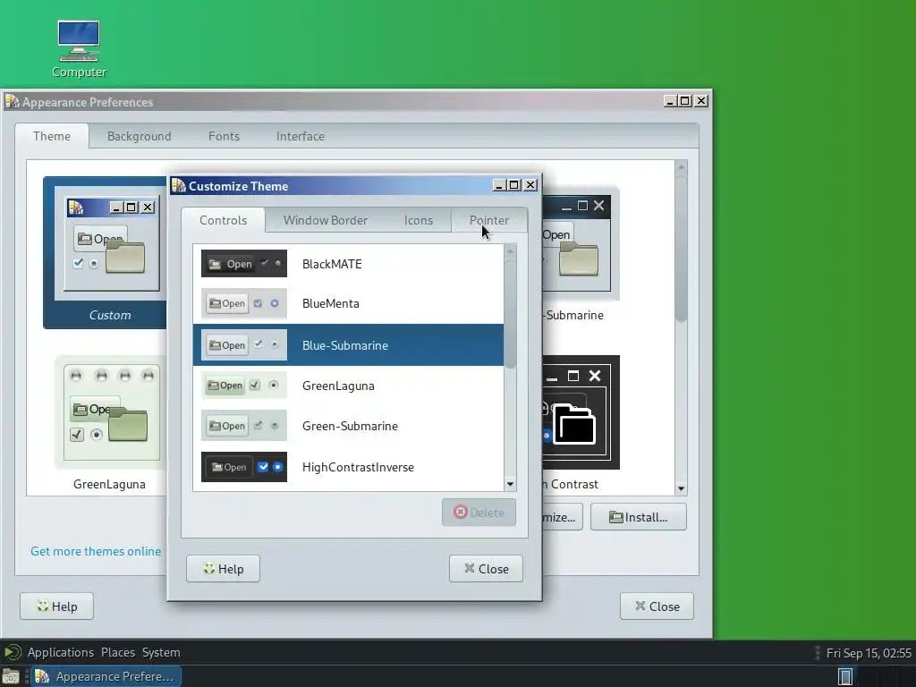Click the 'GreenLaguna' label in controls list
Screen dimensions: 916x687
[338, 386]
